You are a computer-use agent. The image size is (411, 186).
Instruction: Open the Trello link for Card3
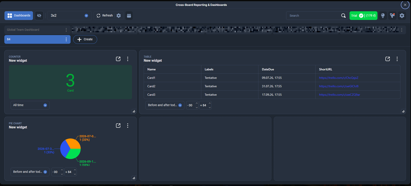point(339,95)
